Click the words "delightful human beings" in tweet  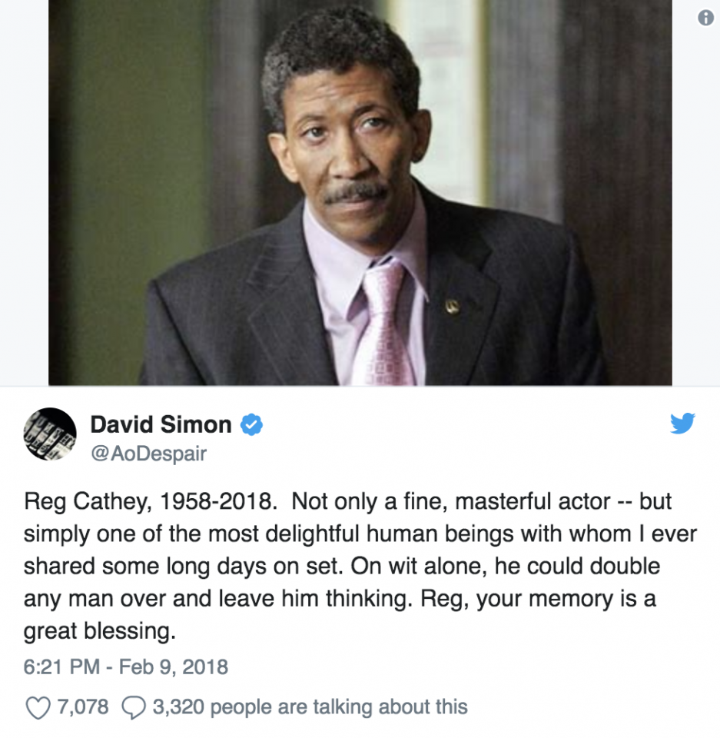point(374,534)
